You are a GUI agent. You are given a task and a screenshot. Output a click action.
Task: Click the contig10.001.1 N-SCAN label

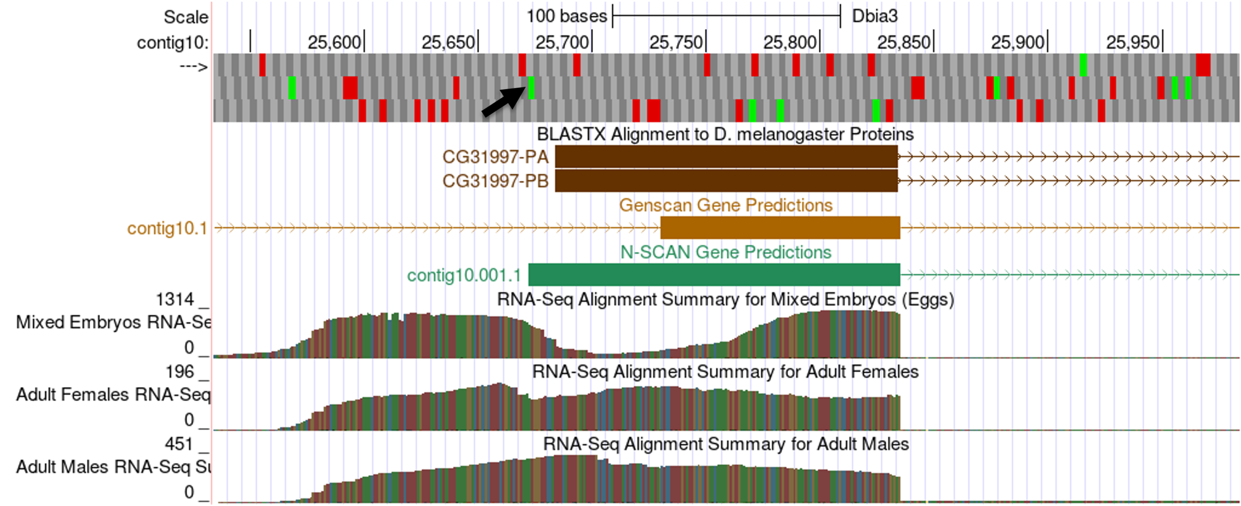tap(464, 275)
